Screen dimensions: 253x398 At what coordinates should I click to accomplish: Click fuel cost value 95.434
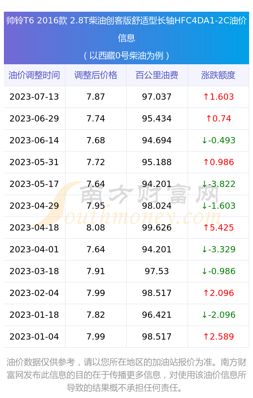(x=157, y=118)
